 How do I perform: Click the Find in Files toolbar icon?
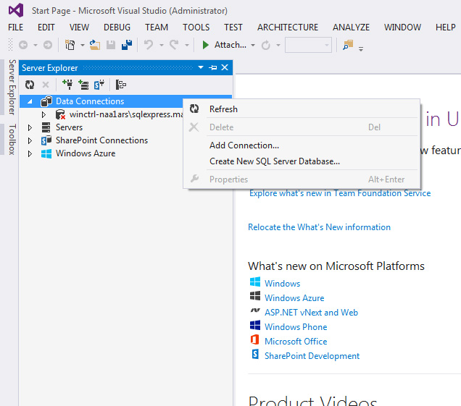coord(348,45)
